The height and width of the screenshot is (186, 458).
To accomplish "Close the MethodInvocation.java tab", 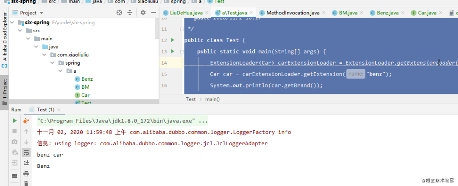I will [x=324, y=13].
